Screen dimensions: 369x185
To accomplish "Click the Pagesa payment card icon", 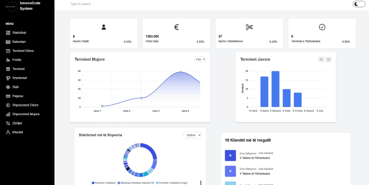I will (8, 96).
